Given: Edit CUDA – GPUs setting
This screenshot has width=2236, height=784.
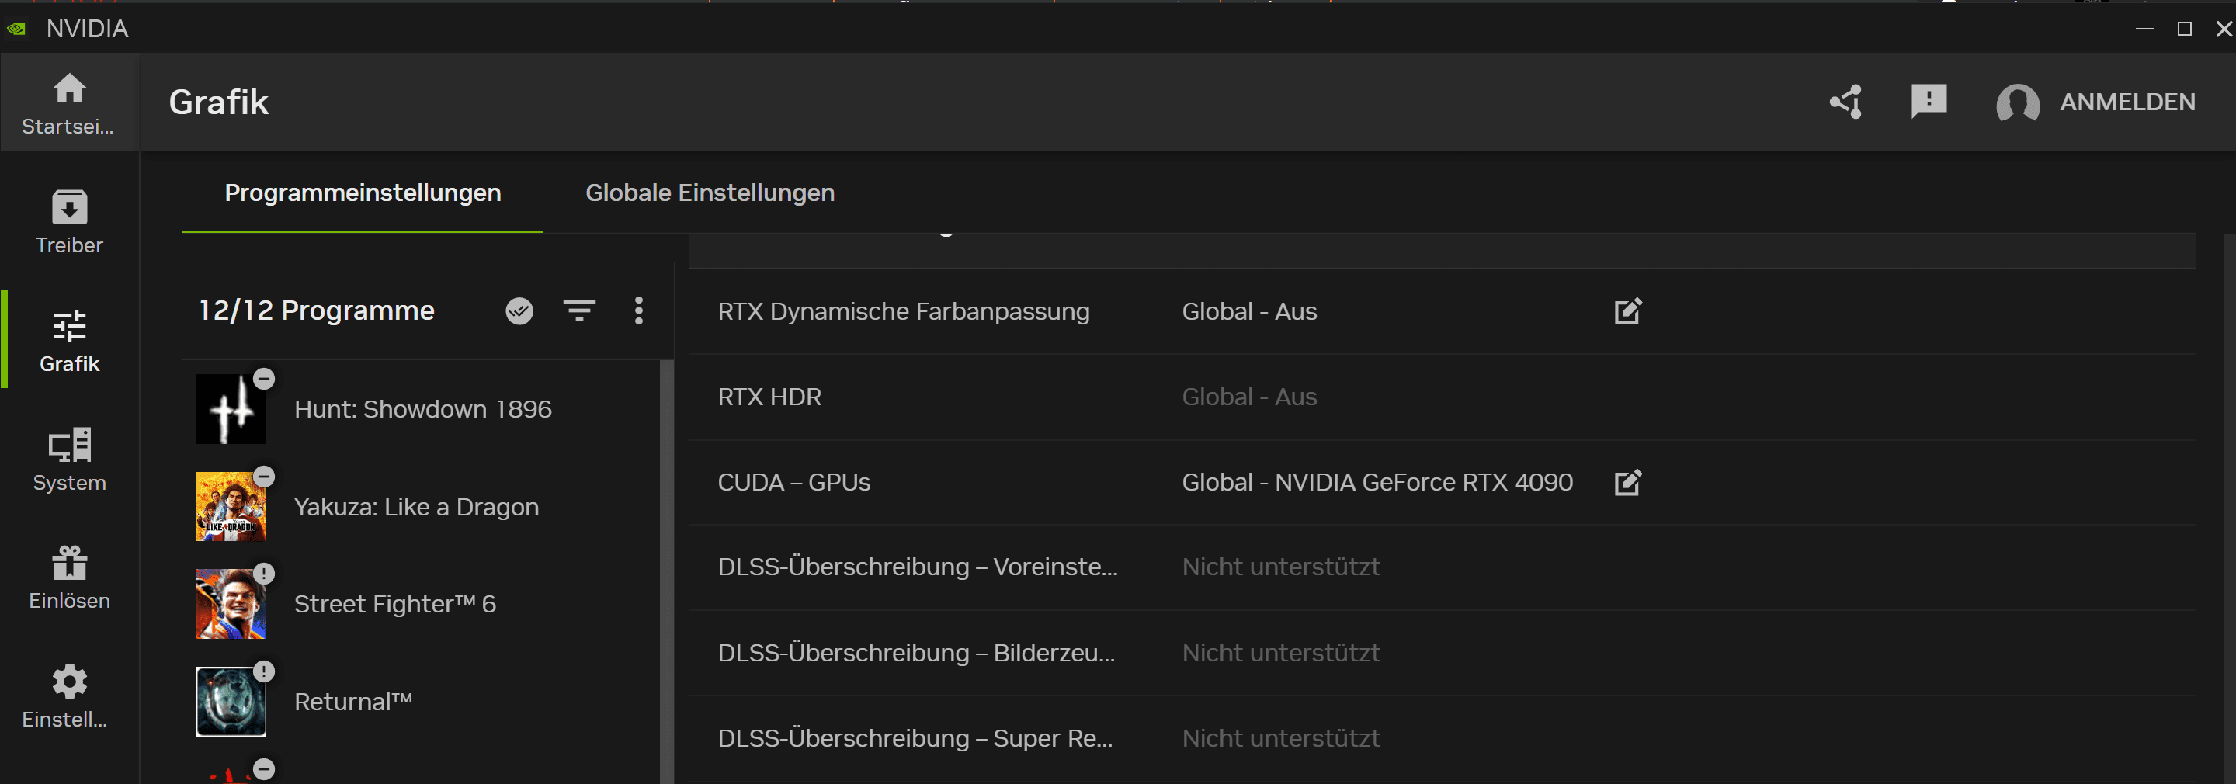Looking at the screenshot, I should coord(1627,482).
